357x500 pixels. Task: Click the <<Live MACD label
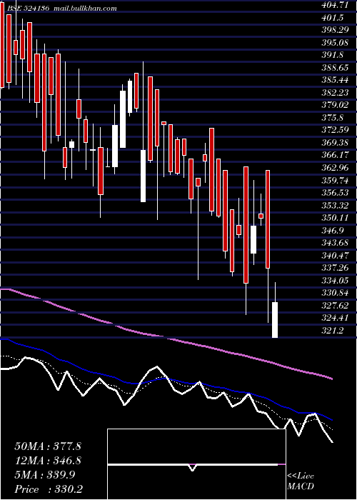[x=301, y=481]
